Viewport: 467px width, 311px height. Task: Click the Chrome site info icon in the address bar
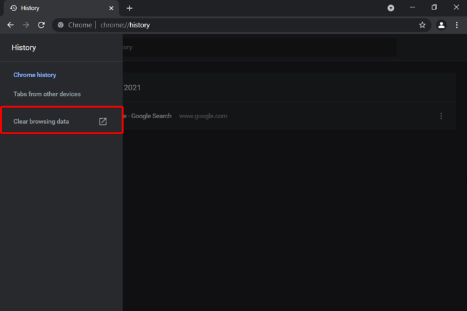[60, 25]
